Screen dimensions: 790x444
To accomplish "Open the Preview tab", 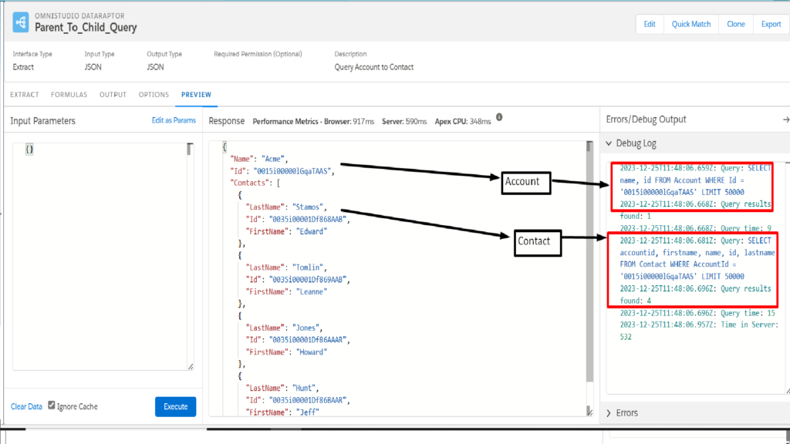I will coord(196,95).
